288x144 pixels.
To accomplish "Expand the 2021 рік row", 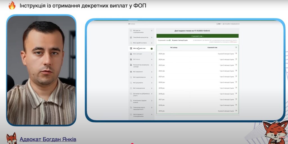I will coord(236,76).
